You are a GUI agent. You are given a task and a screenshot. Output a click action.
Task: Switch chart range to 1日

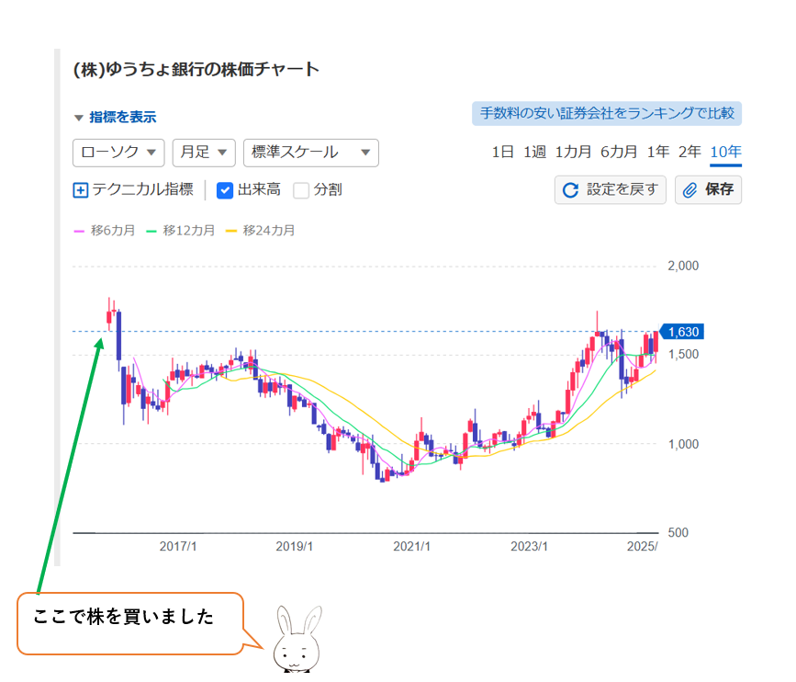pos(502,152)
